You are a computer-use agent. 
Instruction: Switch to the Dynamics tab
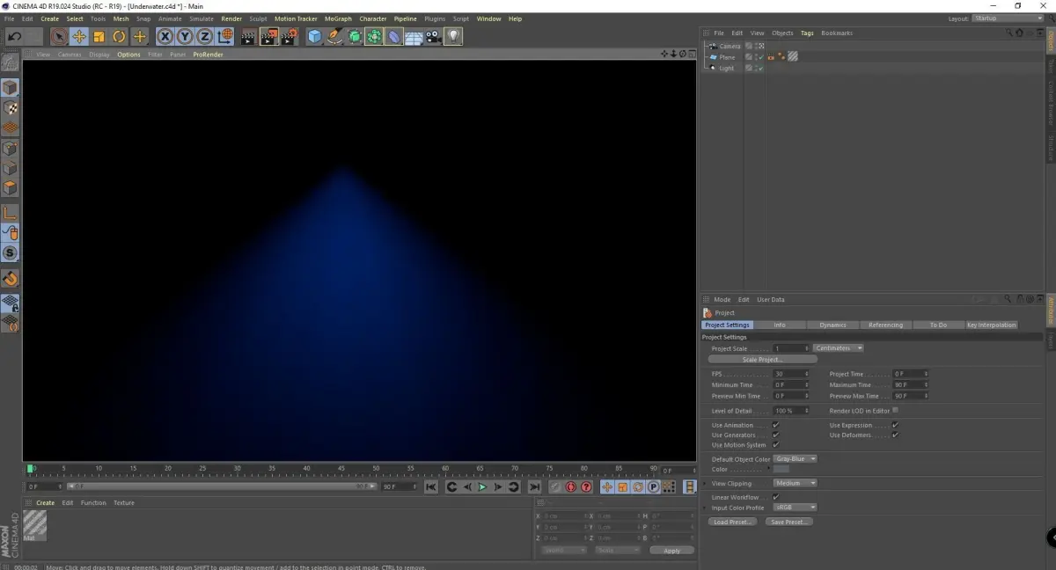(832, 325)
